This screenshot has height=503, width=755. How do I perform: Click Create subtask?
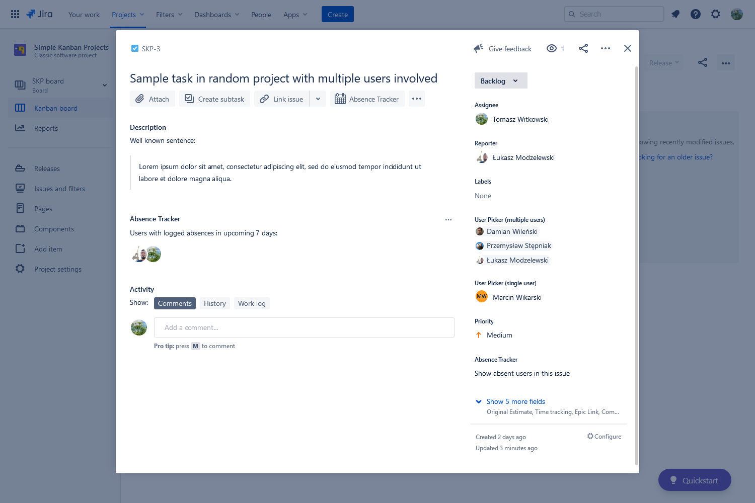[214, 99]
